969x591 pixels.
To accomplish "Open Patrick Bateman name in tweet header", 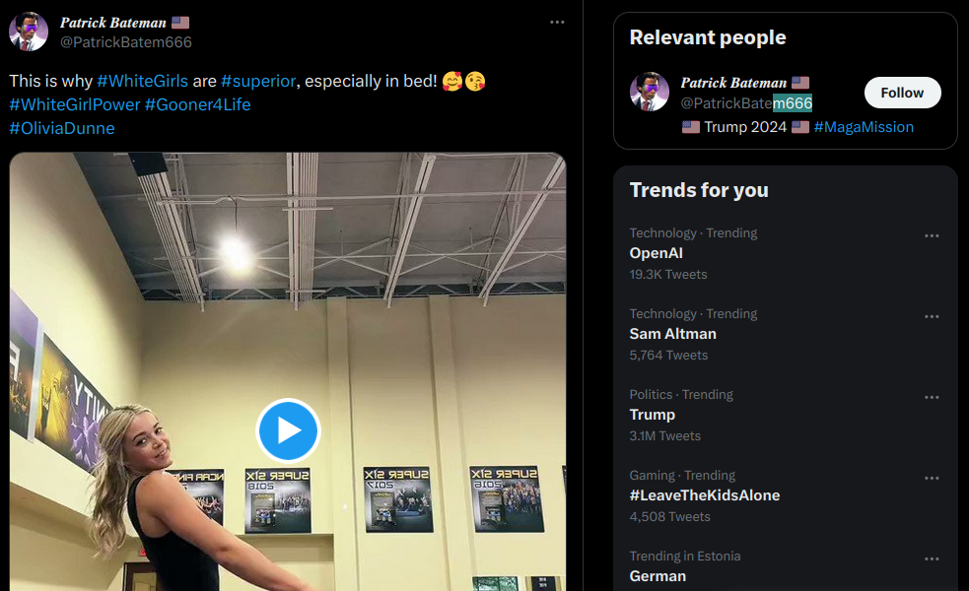I will tap(113, 22).
